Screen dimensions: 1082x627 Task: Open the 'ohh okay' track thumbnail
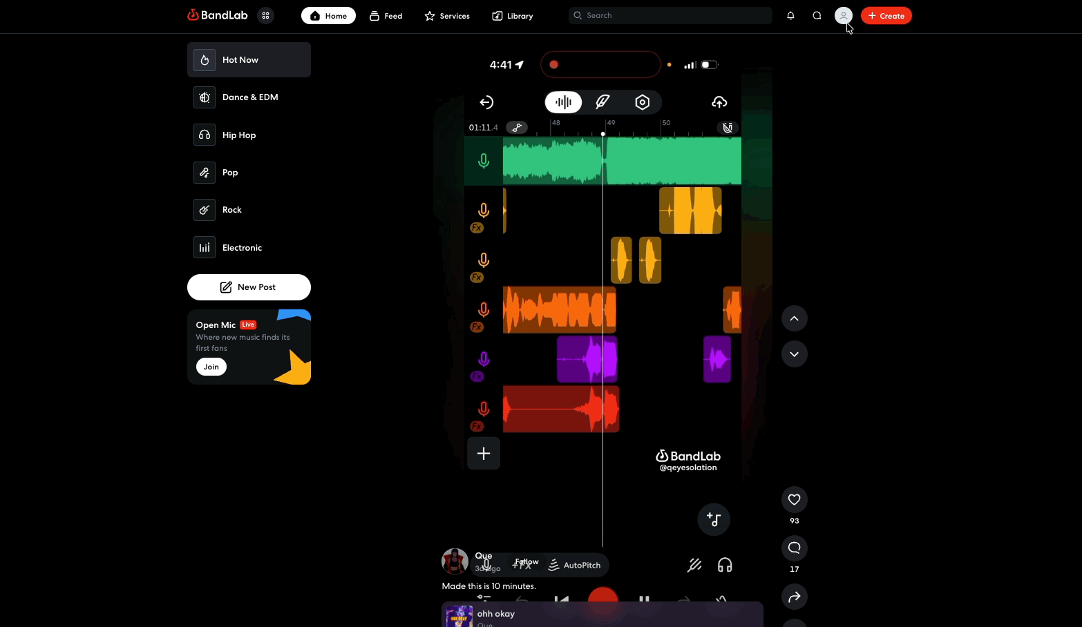click(459, 617)
